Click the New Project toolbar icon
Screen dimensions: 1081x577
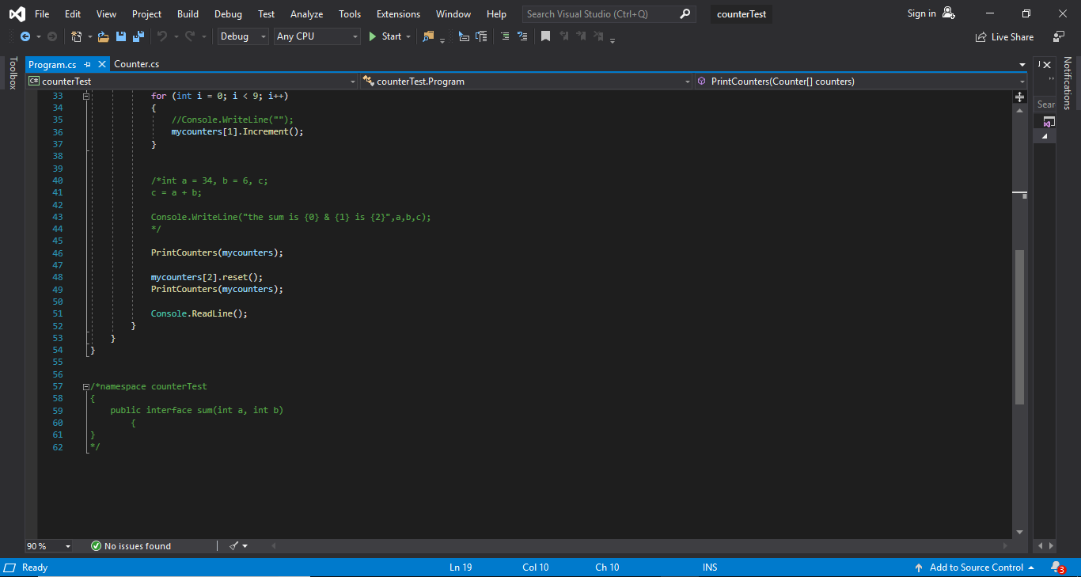pyautogui.click(x=76, y=36)
